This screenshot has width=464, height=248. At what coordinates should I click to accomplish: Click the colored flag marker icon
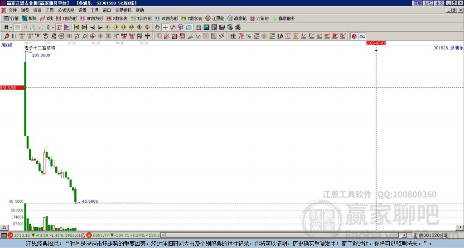[x=67, y=28]
